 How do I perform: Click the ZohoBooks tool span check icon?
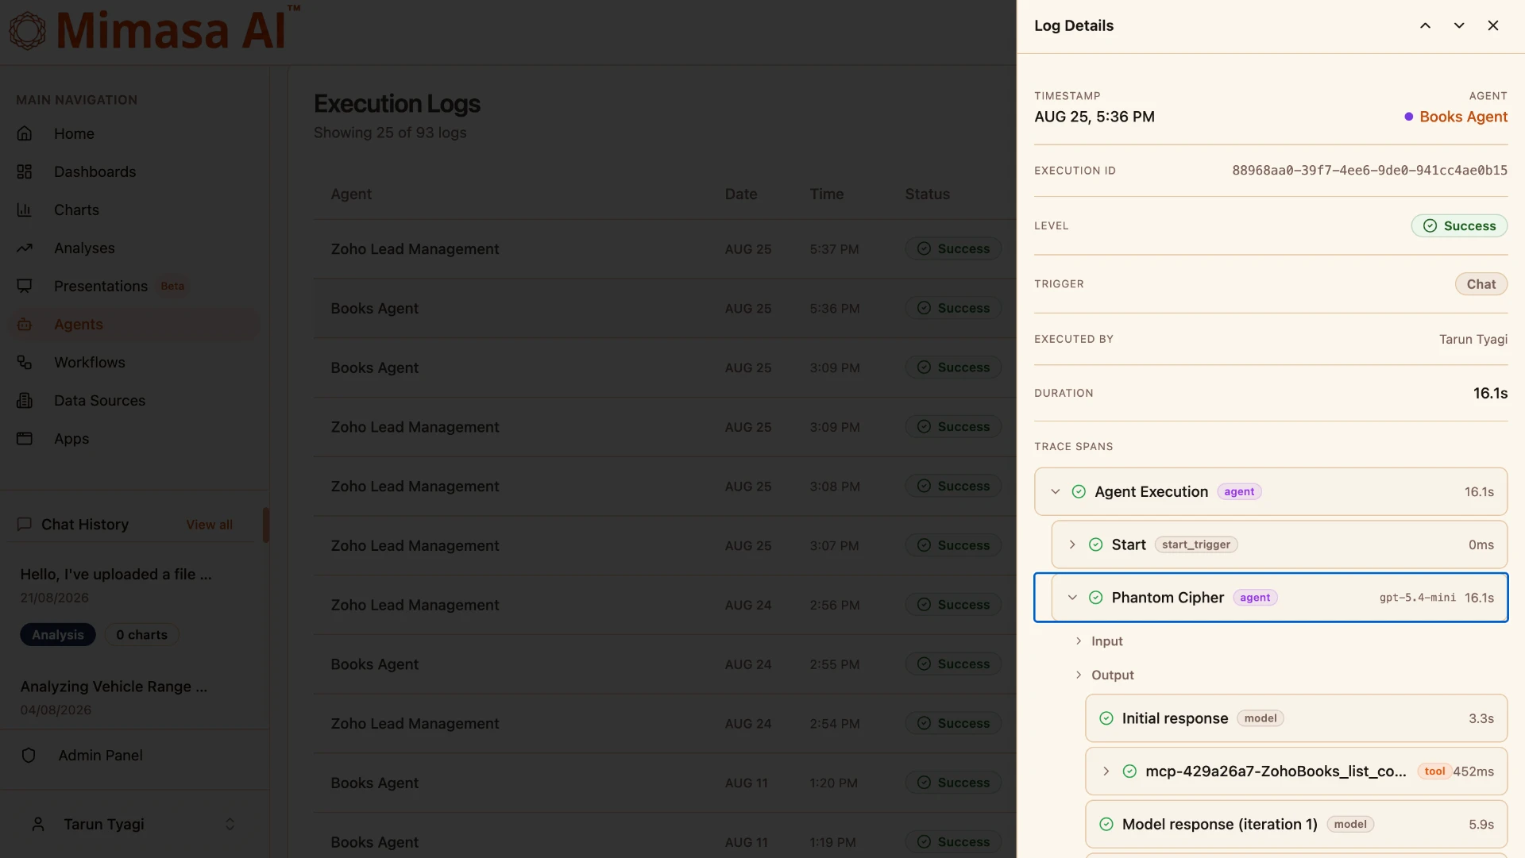click(x=1129, y=771)
